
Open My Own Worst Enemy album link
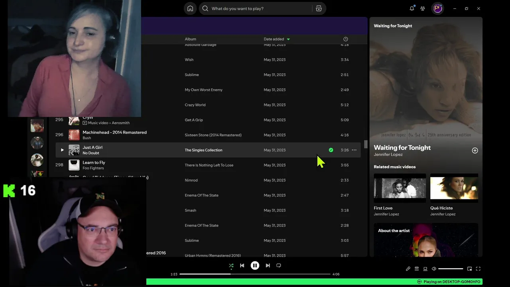coord(204,90)
